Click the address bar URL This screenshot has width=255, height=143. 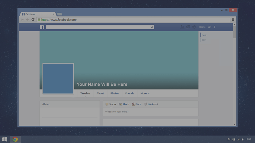[x=59, y=19]
